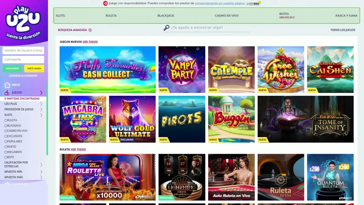The image size is (364, 205).
Task: Click the +18 age restriction icon
Action: 106,3
